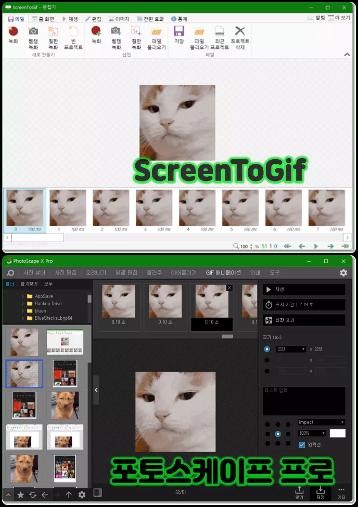This screenshot has height=507, width=358.
Task: Expand the AppSave folder
Action: point(23,296)
